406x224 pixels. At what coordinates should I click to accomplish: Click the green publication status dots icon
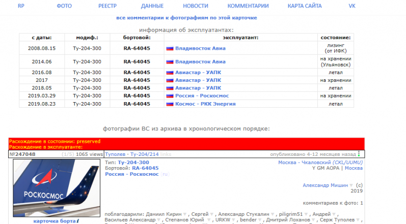tap(359, 154)
